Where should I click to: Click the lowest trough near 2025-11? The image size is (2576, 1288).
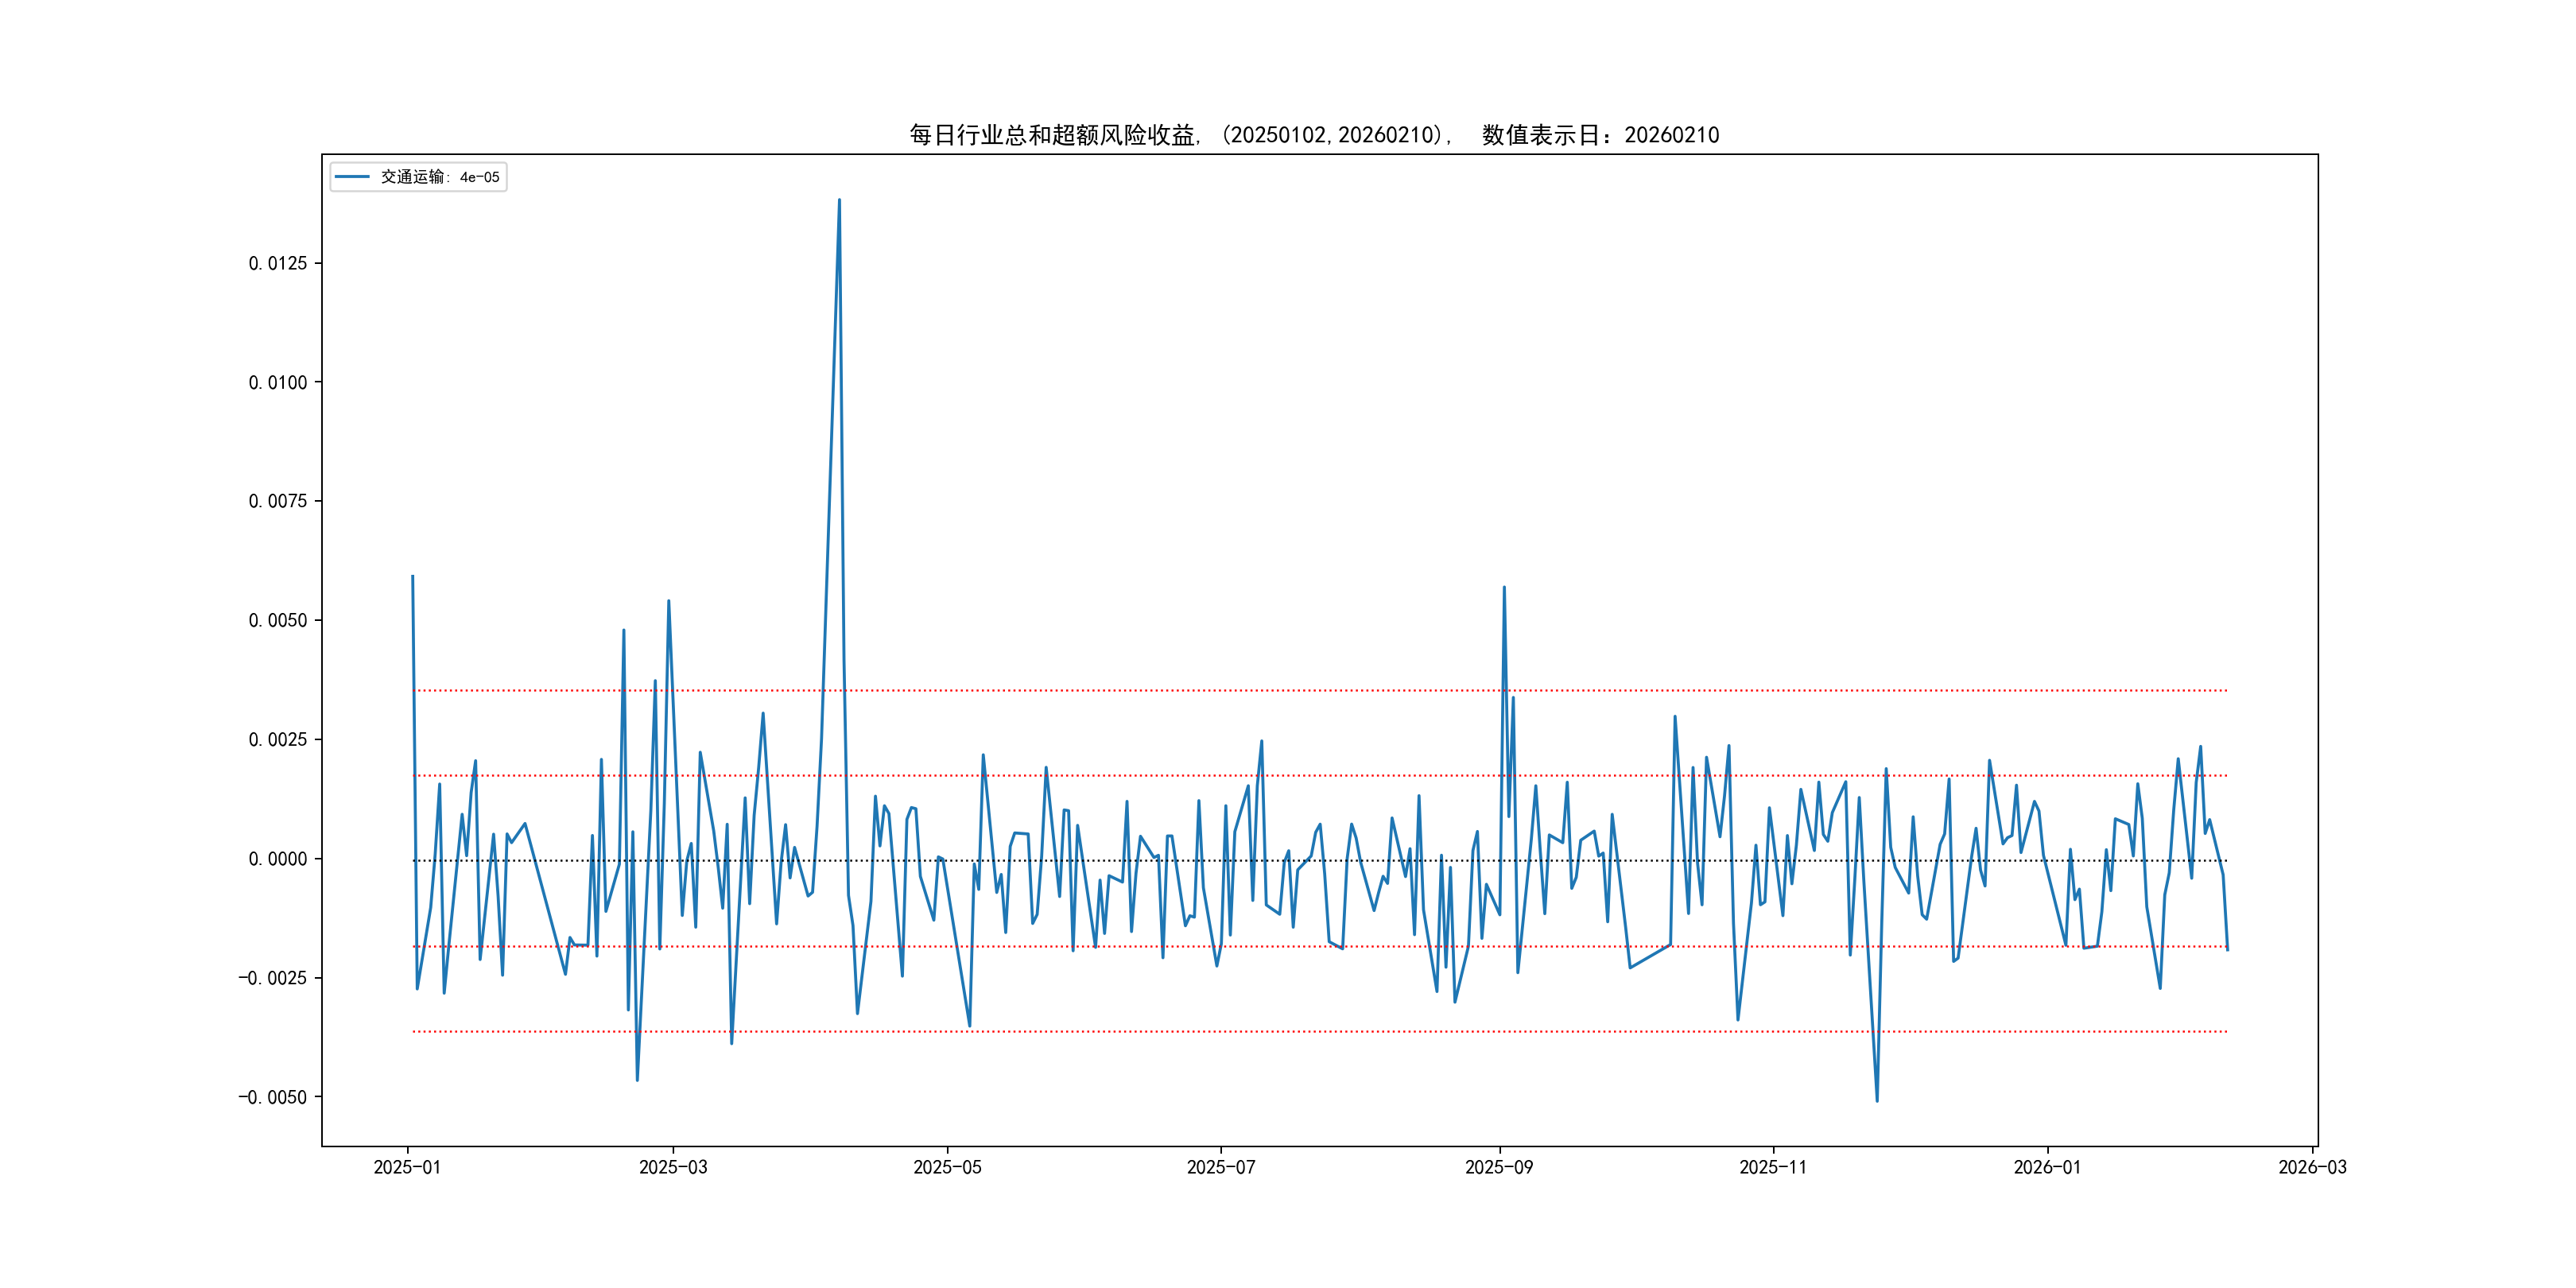1877,1101
